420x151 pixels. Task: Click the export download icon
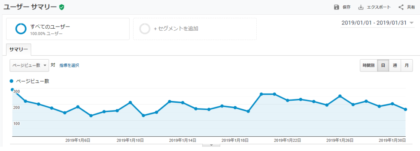[361, 7]
